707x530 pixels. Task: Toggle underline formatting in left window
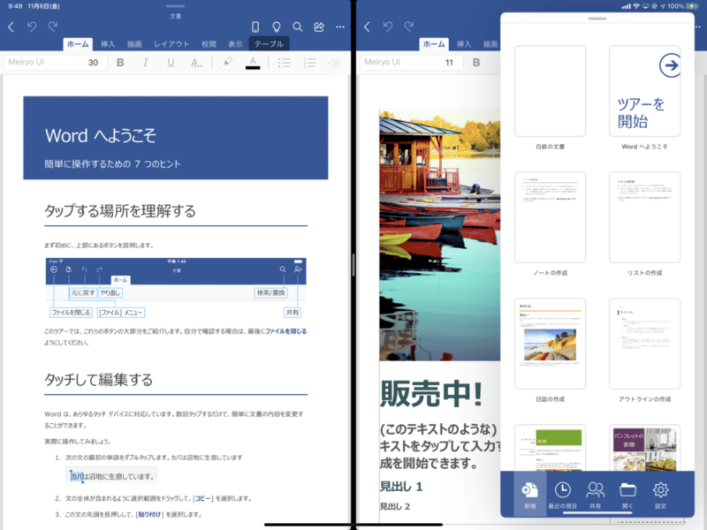tap(171, 63)
